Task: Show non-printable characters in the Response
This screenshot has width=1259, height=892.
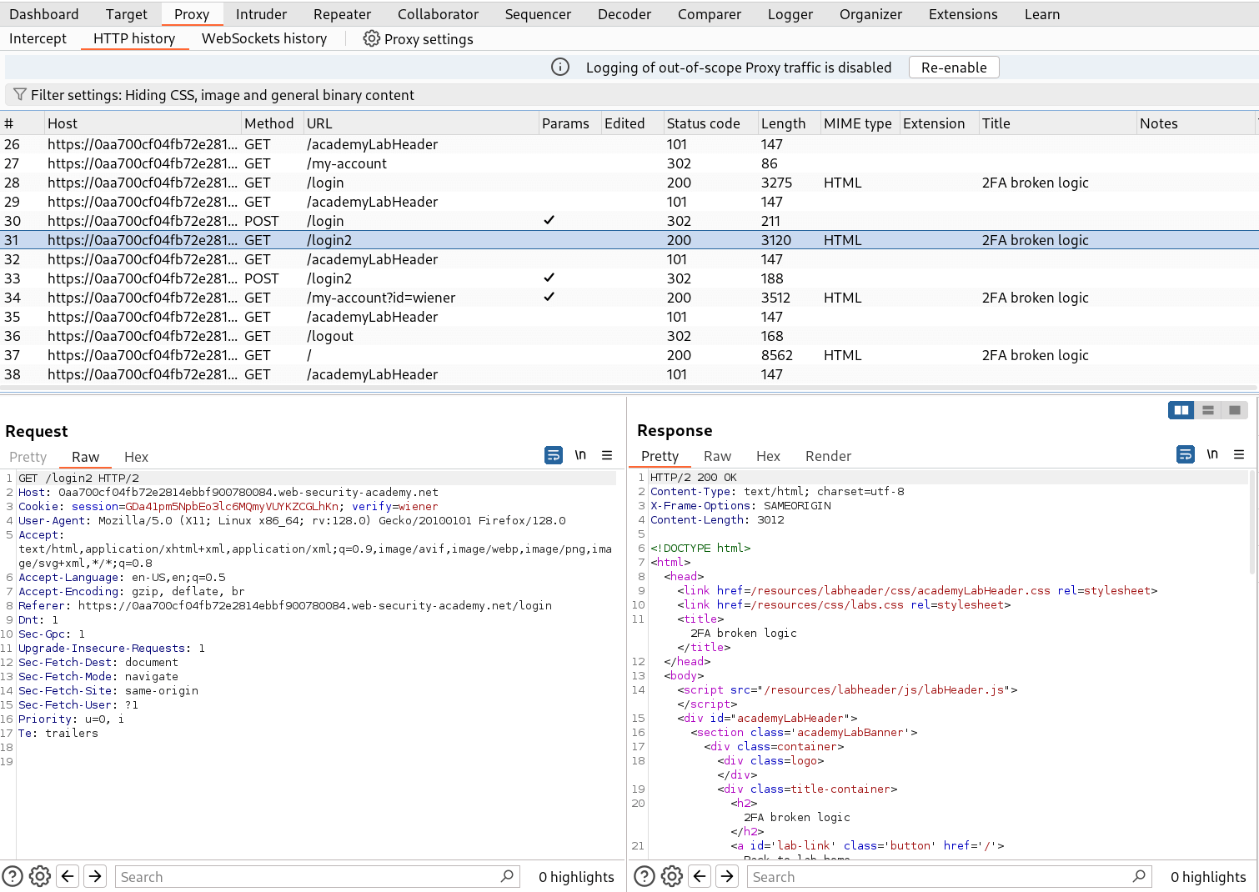Action: (1212, 454)
